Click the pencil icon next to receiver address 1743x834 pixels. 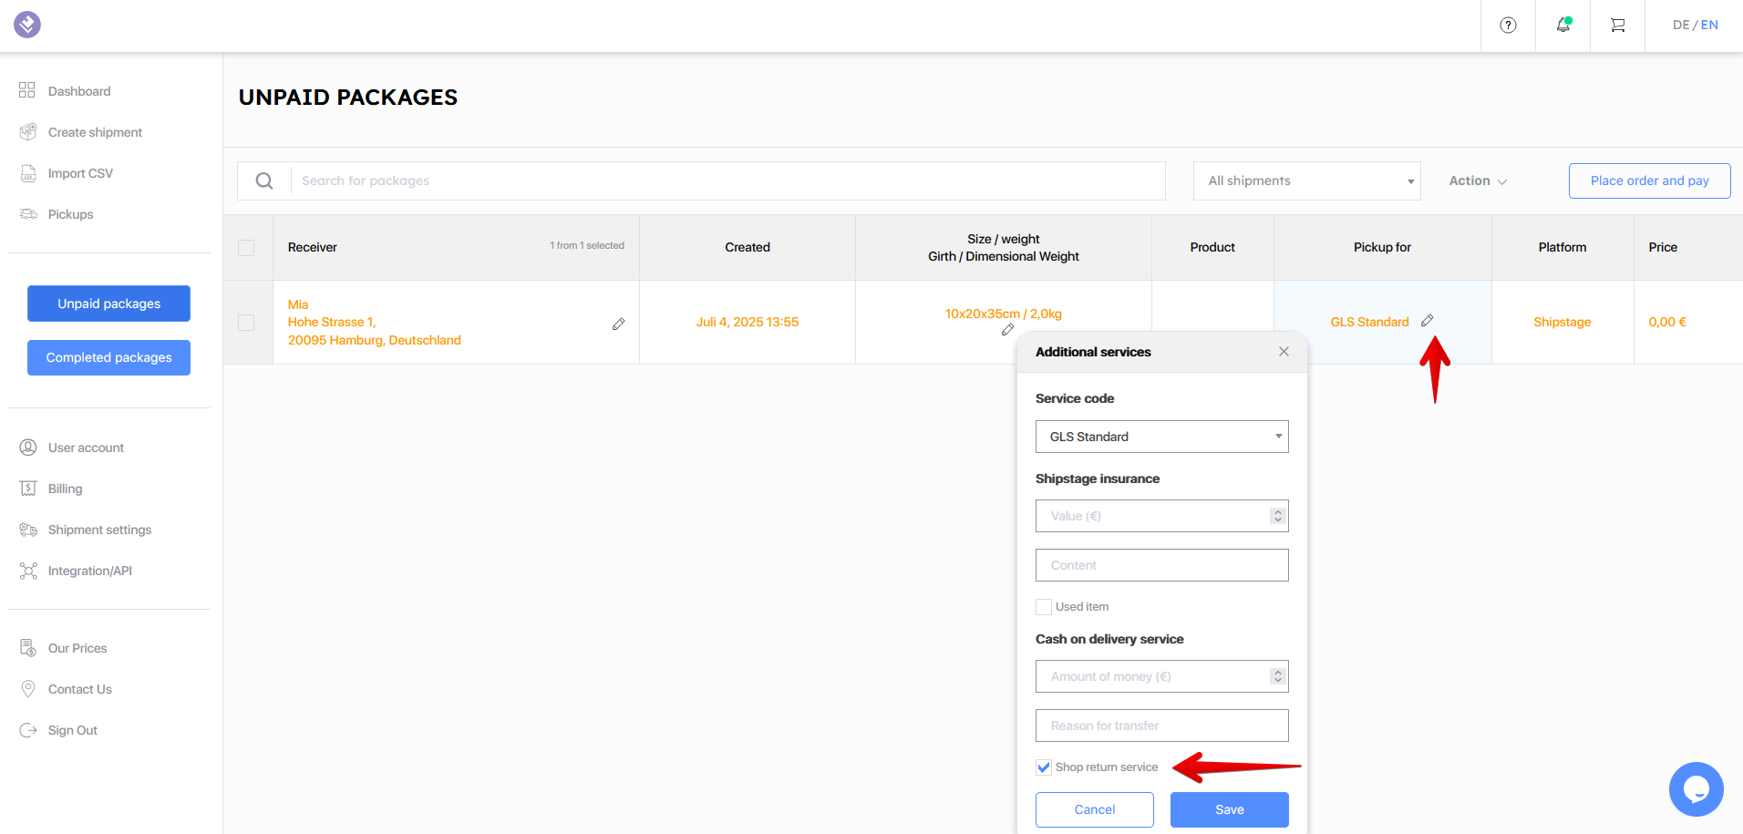coord(618,324)
